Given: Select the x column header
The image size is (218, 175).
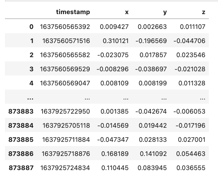Looking at the screenshot, I should click(x=127, y=12).
